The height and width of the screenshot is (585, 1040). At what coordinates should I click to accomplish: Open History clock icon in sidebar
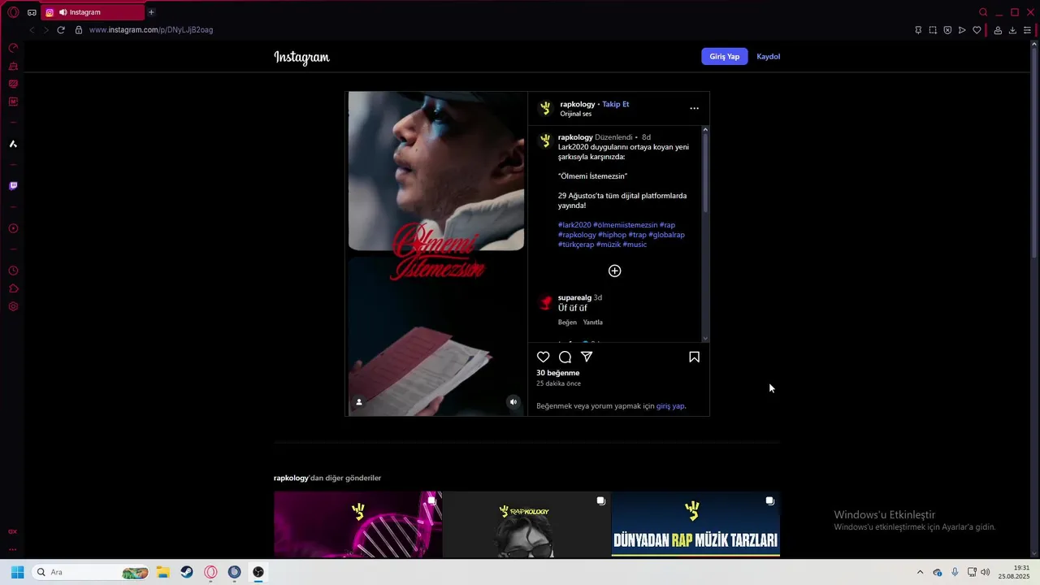click(x=13, y=271)
